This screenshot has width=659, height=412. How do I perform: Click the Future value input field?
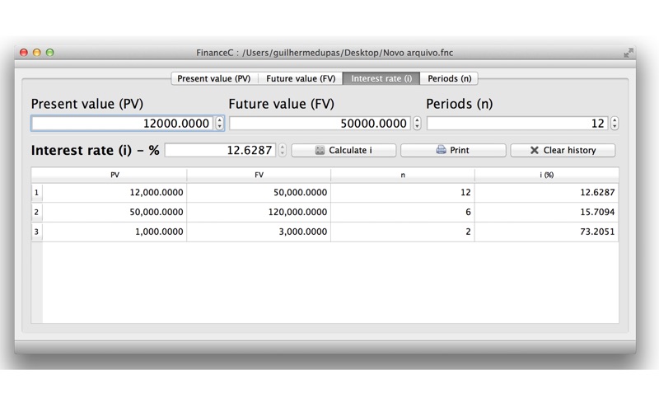tap(320, 123)
